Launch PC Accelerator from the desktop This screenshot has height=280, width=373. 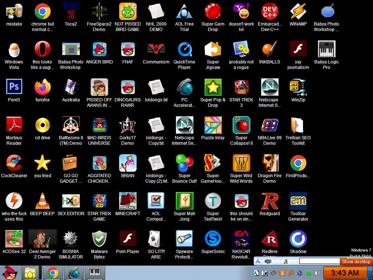pyautogui.click(x=184, y=87)
